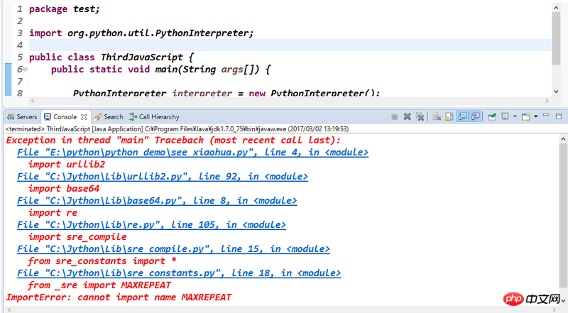
Task: Click the Display Selected Console icon
Action: (x=506, y=116)
